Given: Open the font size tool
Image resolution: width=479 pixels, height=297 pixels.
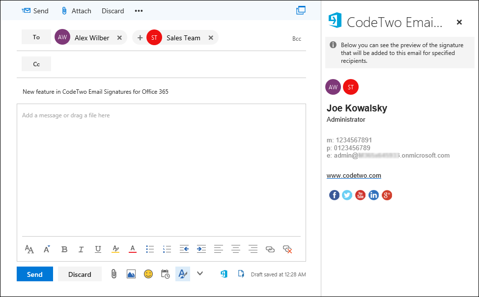Looking at the screenshot, I should tap(47, 249).
